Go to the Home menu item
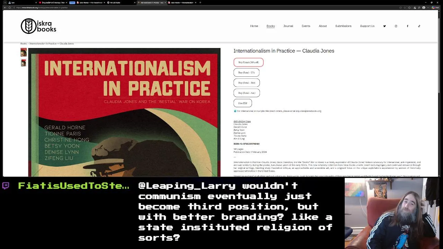The height and width of the screenshot is (249, 443). pos(254,26)
